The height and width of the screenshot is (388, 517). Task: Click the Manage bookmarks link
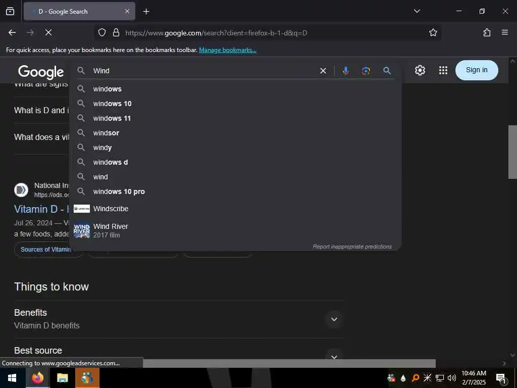pyautogui.click(x=228, y=50)
